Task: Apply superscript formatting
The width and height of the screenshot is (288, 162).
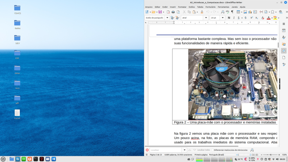Action: point(252,18)
